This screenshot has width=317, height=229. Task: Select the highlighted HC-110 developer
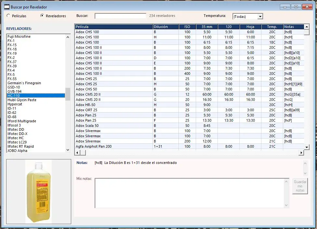click(36, 96)
